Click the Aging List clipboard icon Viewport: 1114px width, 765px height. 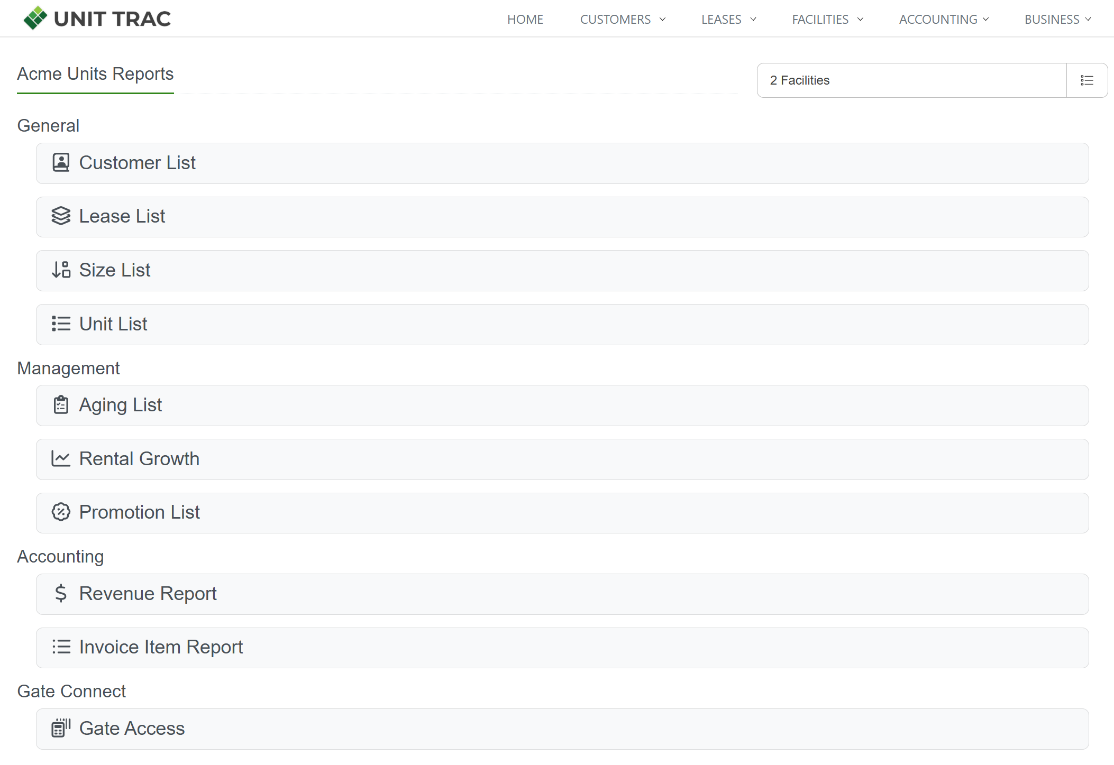61,405
